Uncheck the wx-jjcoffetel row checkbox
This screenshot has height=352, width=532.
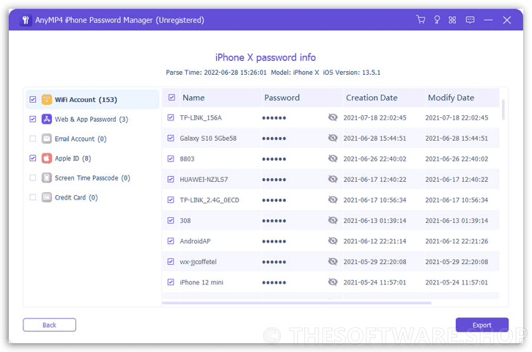pos(171,262)
